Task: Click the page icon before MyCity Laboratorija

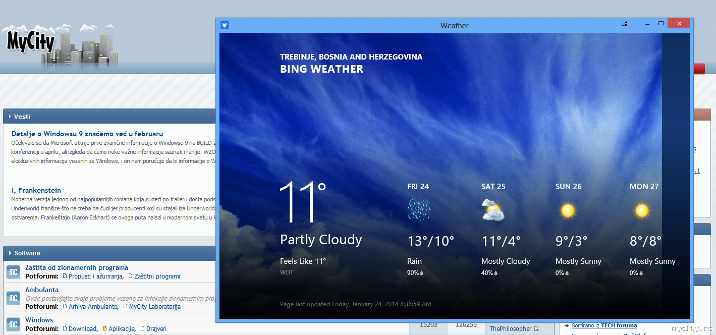Action: point(125,306)
